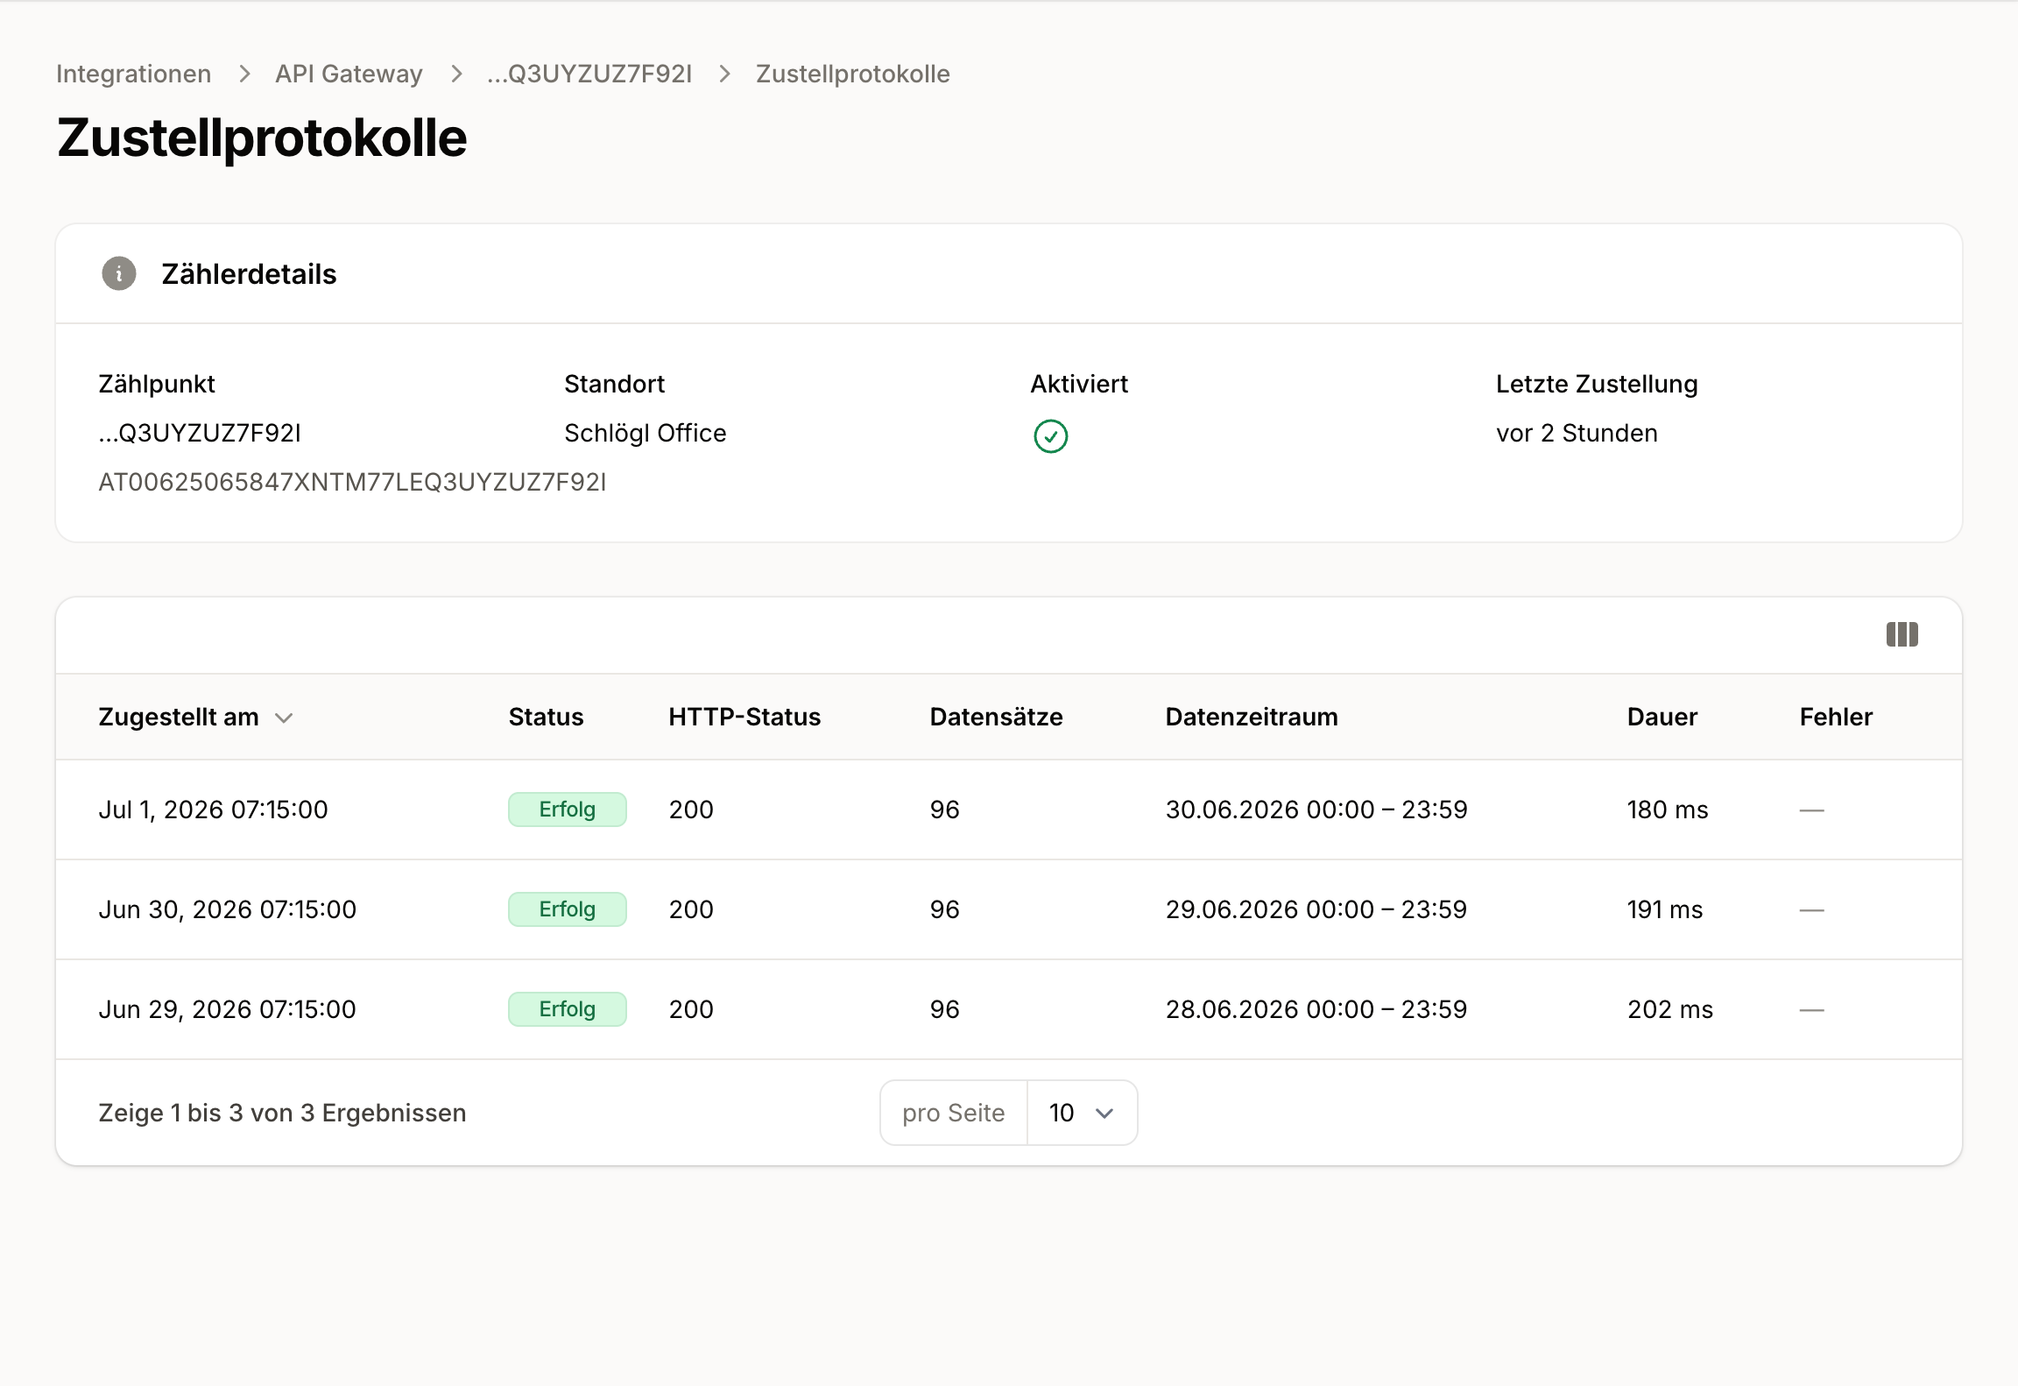Click the Dauer column header
2018x1386 pixels.
(x=1662, y=717)
